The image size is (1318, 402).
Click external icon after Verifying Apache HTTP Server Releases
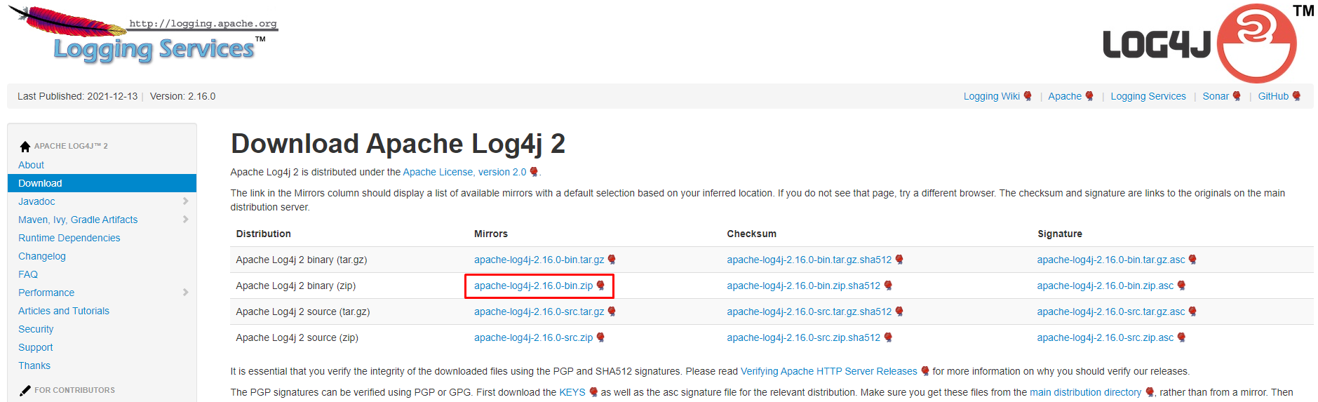[925, 371]
